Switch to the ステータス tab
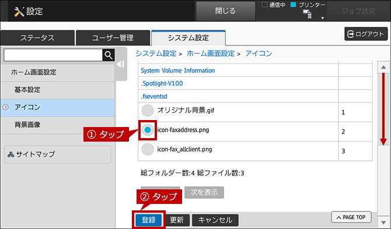Image resolution: width=391 pixels, height=229 pixels. (x=37, y=38)
